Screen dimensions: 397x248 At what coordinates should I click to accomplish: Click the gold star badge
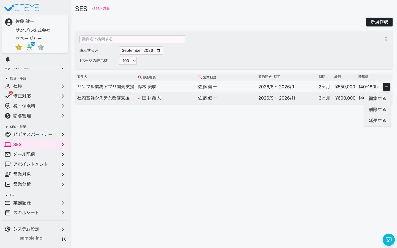(19, 47)
